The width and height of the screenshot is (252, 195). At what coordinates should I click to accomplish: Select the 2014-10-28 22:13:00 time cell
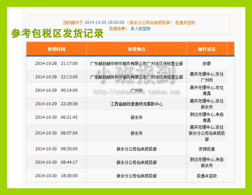coord(56,77)
